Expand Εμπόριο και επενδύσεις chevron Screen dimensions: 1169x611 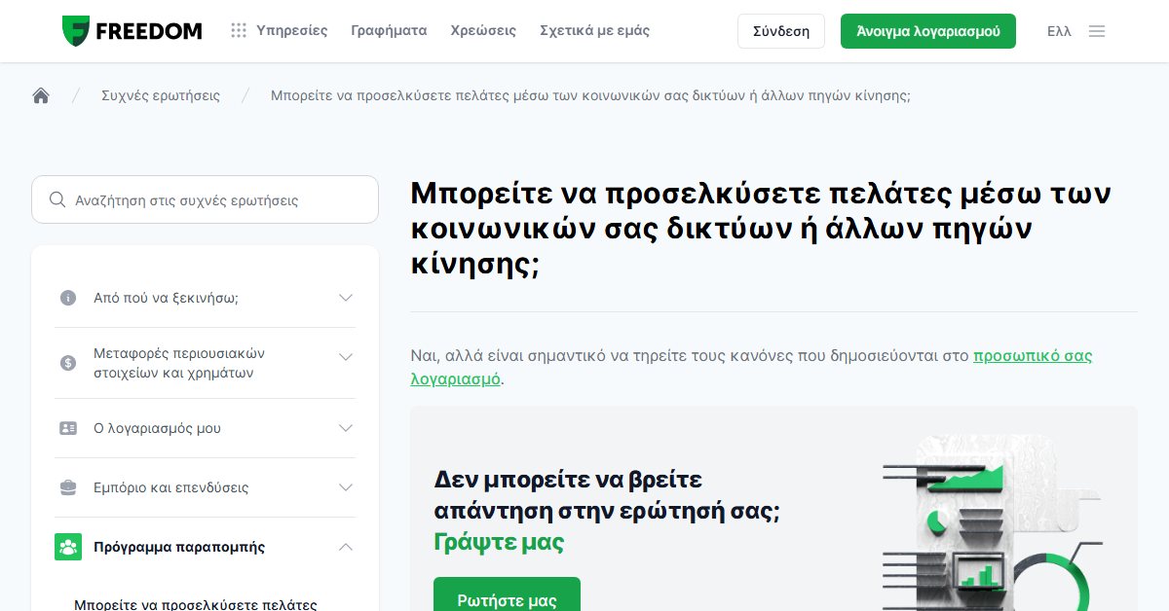click(x=346, y=487)
